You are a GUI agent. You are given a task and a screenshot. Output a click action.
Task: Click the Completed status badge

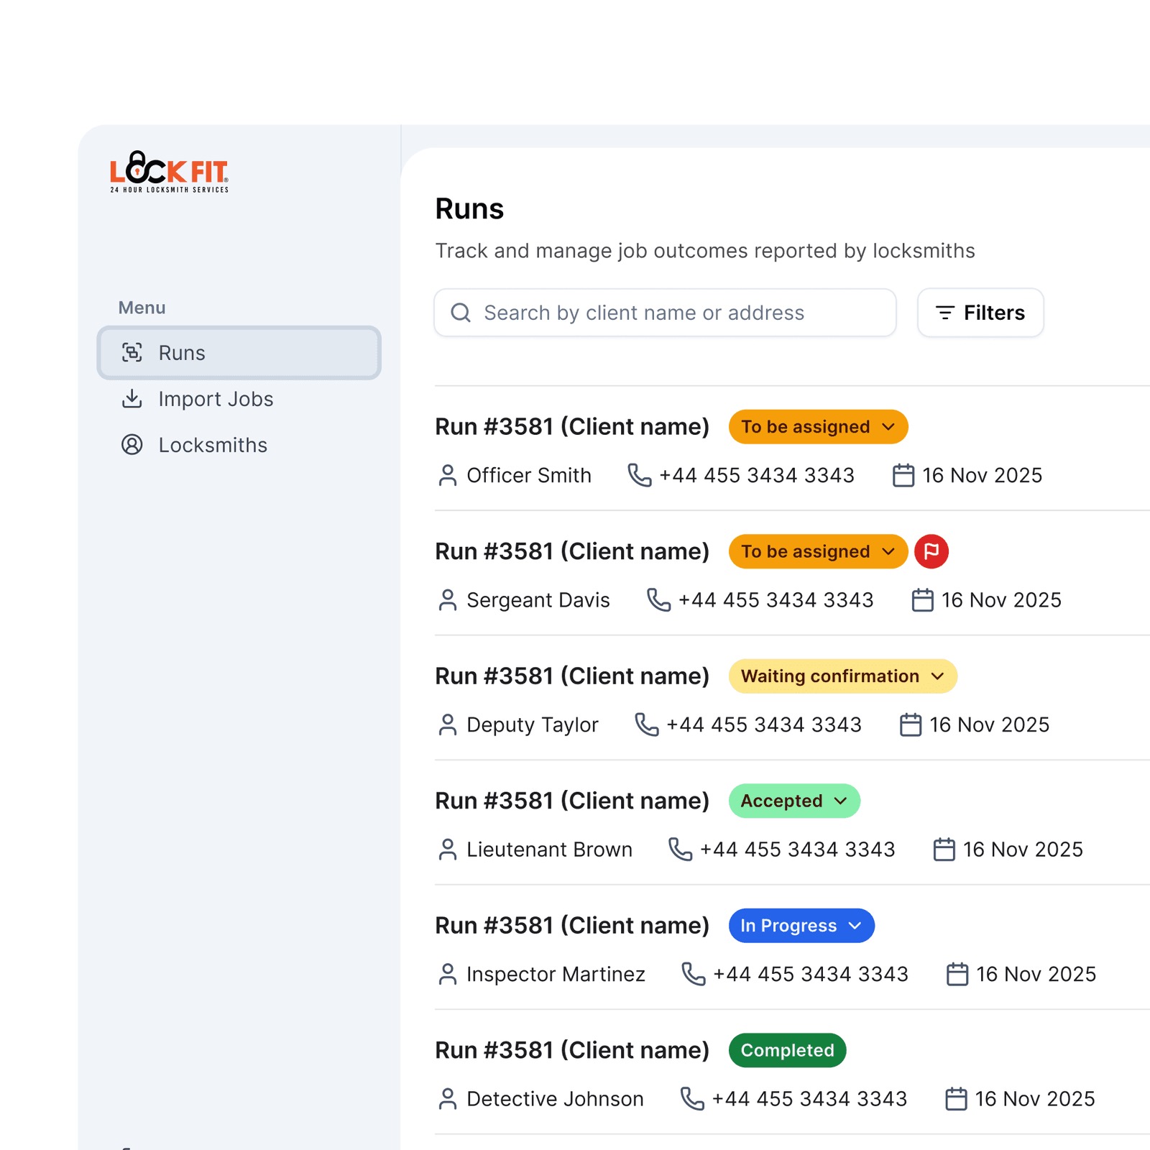[x=787, y=1050]
